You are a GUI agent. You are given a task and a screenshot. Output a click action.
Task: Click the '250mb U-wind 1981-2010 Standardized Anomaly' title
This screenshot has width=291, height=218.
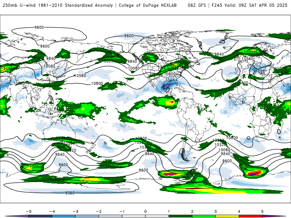tap(58, 5)
